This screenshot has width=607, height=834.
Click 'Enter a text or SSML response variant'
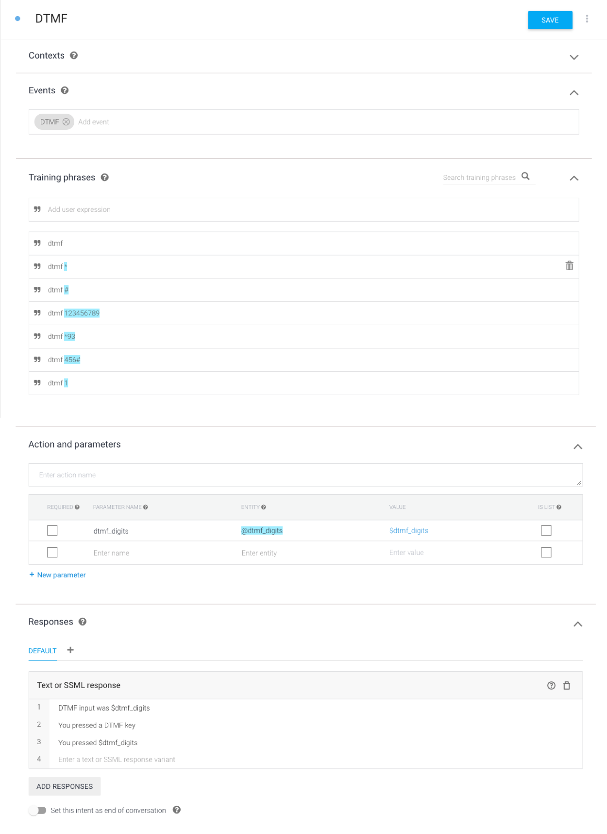(117, 760)
